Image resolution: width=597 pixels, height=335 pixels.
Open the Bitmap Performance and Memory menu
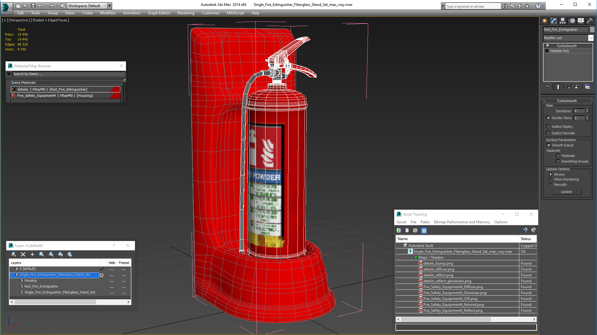point(462,222)
